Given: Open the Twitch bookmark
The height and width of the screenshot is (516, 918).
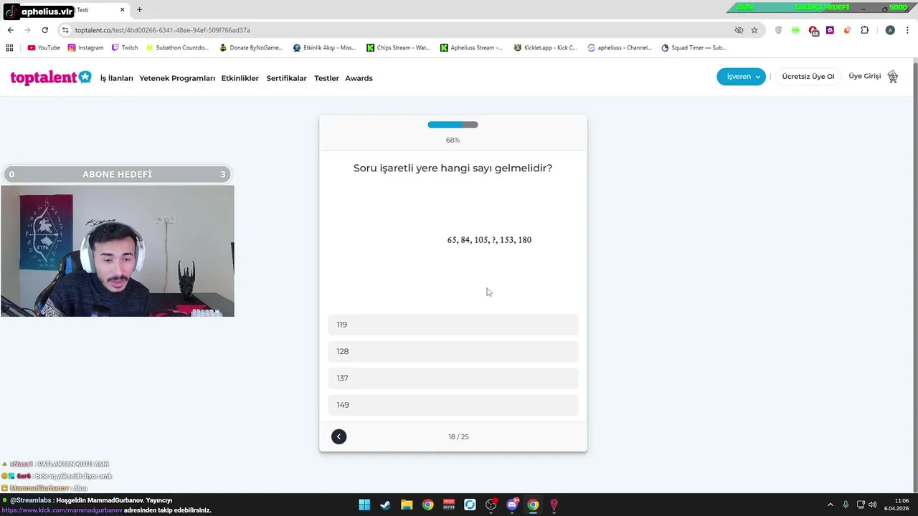Looking at the screenshot, I should 125,48.
